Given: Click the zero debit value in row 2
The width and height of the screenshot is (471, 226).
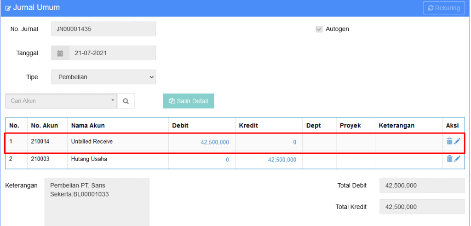Looking at the screenshot, I should click(x=227, y=160).
